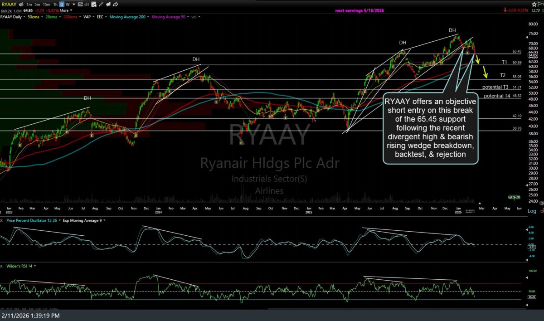Click the printer icon beside the RYAAY symbol
Viewport: 544px width, 321px height.
coord(21,5)
